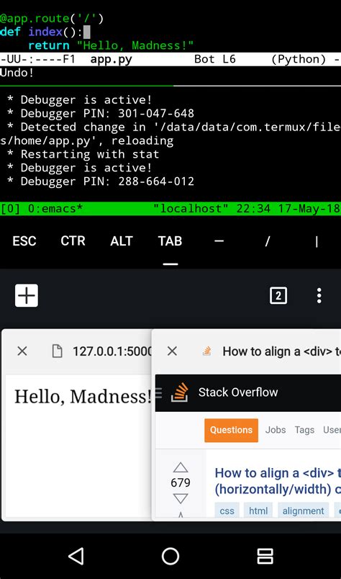Select the Questions tab on Stack Overflow
This screenshot has width=341, height=579.
[x=232, y=430]
